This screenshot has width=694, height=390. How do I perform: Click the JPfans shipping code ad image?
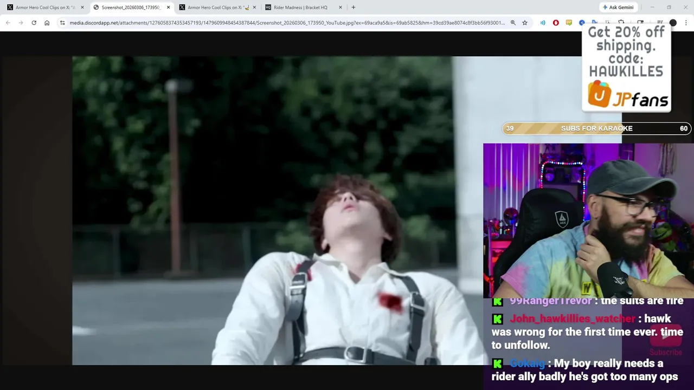tap(626, 68)
